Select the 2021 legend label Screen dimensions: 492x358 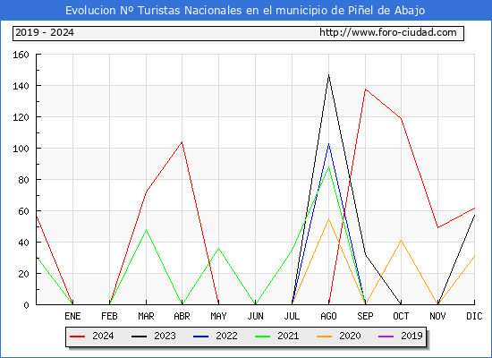288,336
